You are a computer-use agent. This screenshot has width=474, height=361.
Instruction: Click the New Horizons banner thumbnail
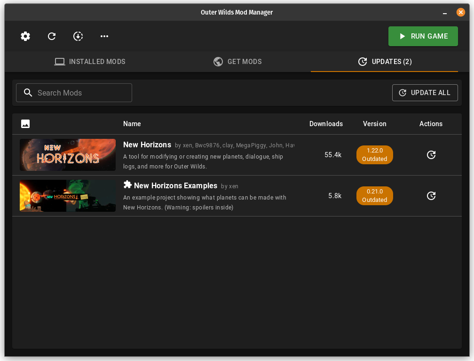coord(68,155)
